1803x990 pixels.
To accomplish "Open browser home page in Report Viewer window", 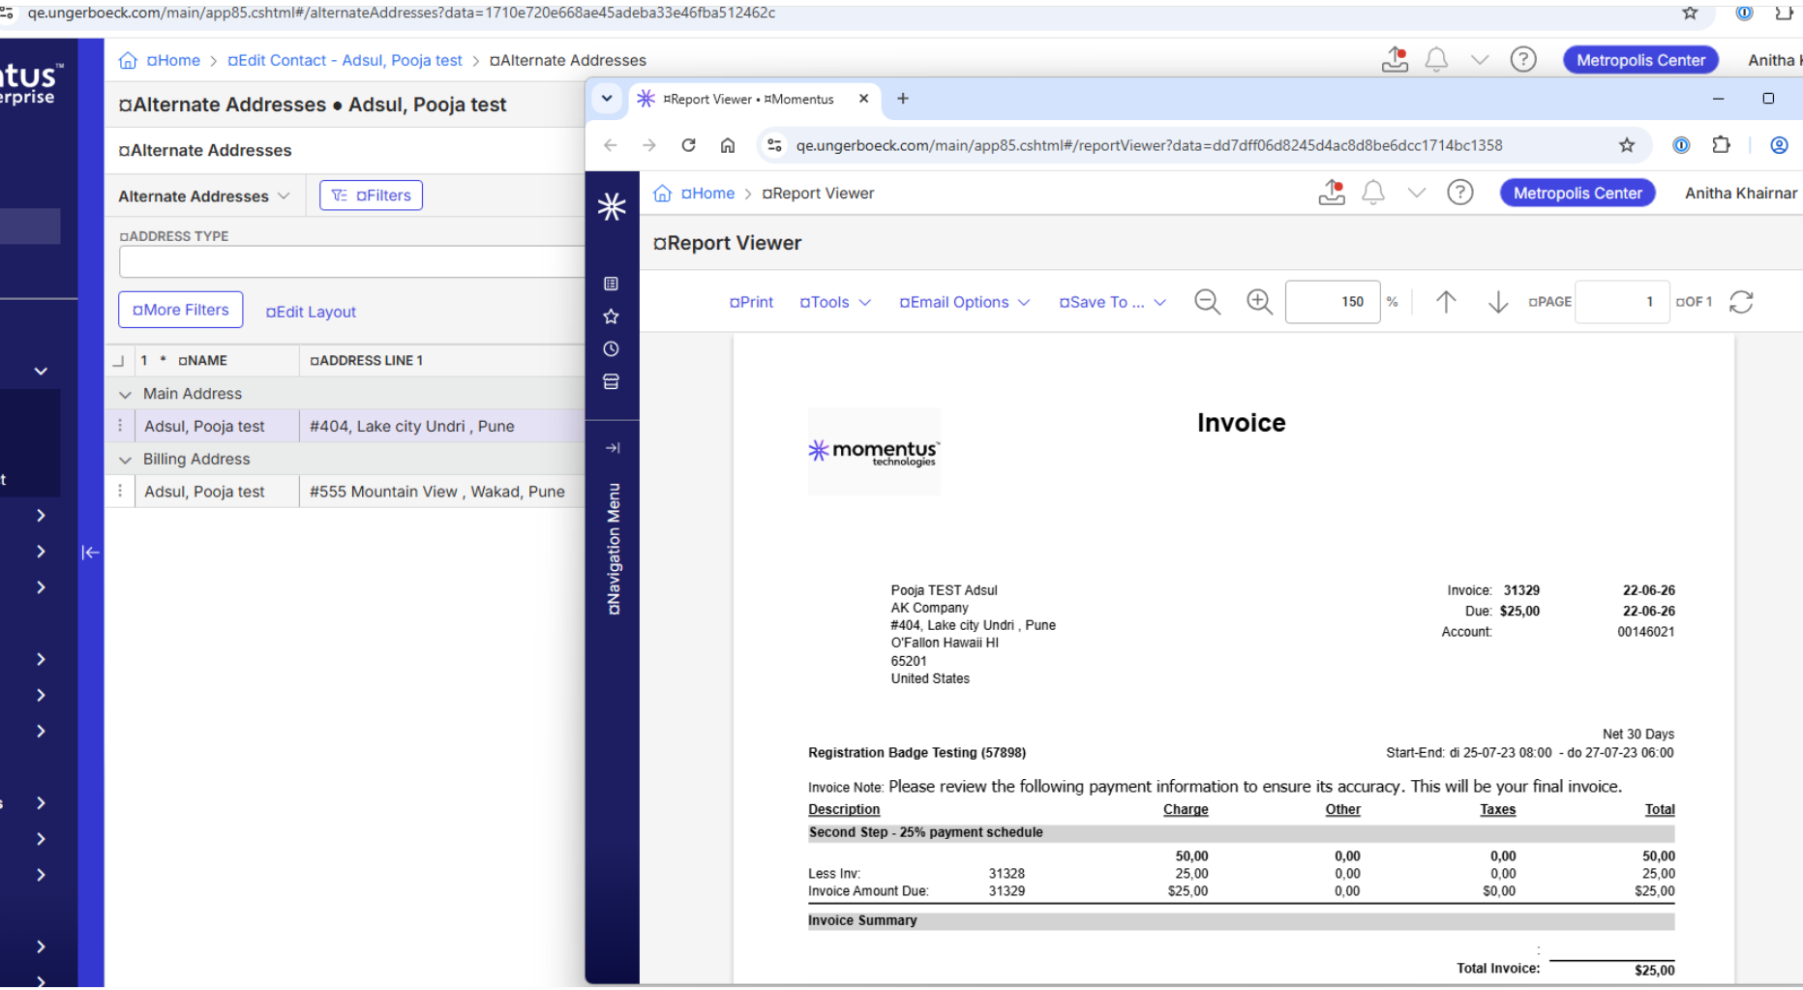I will pos(728,145).
